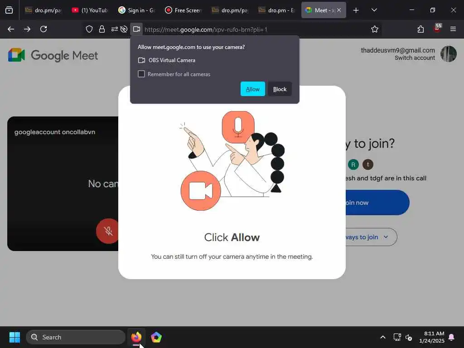
Task: Switch to the second dro.pm/pa tab
Action: [x=230, y=10]
